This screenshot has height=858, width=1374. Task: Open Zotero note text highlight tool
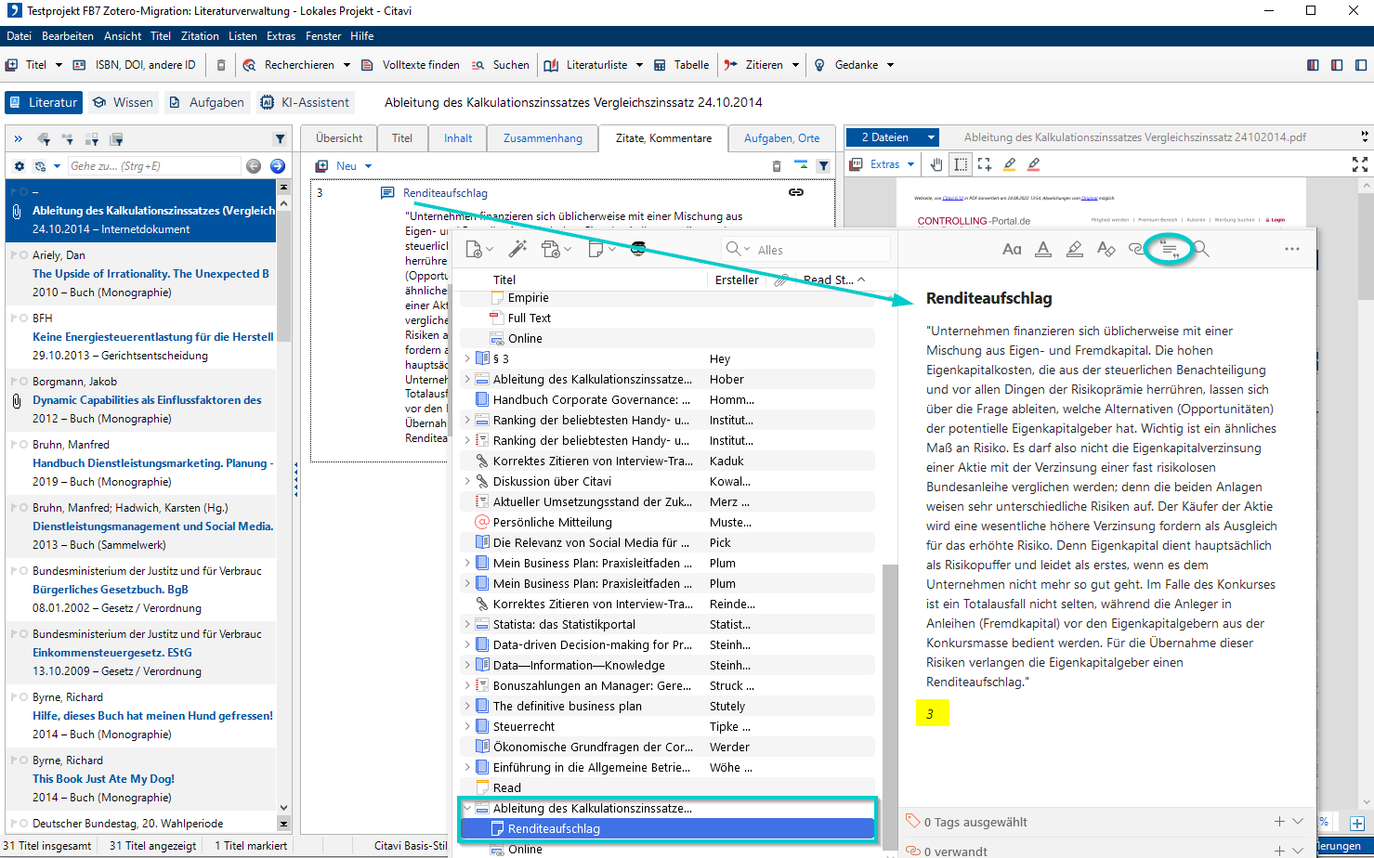click(x=1075, y=249)
